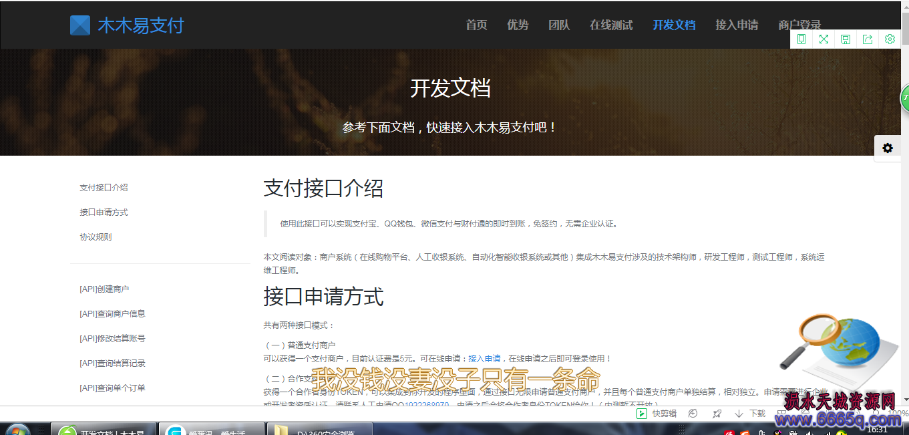Viewport: 909px width, 435px height.
Task: Jump to 接口申请方式 in the sidebar
Action: coord(104,212)
